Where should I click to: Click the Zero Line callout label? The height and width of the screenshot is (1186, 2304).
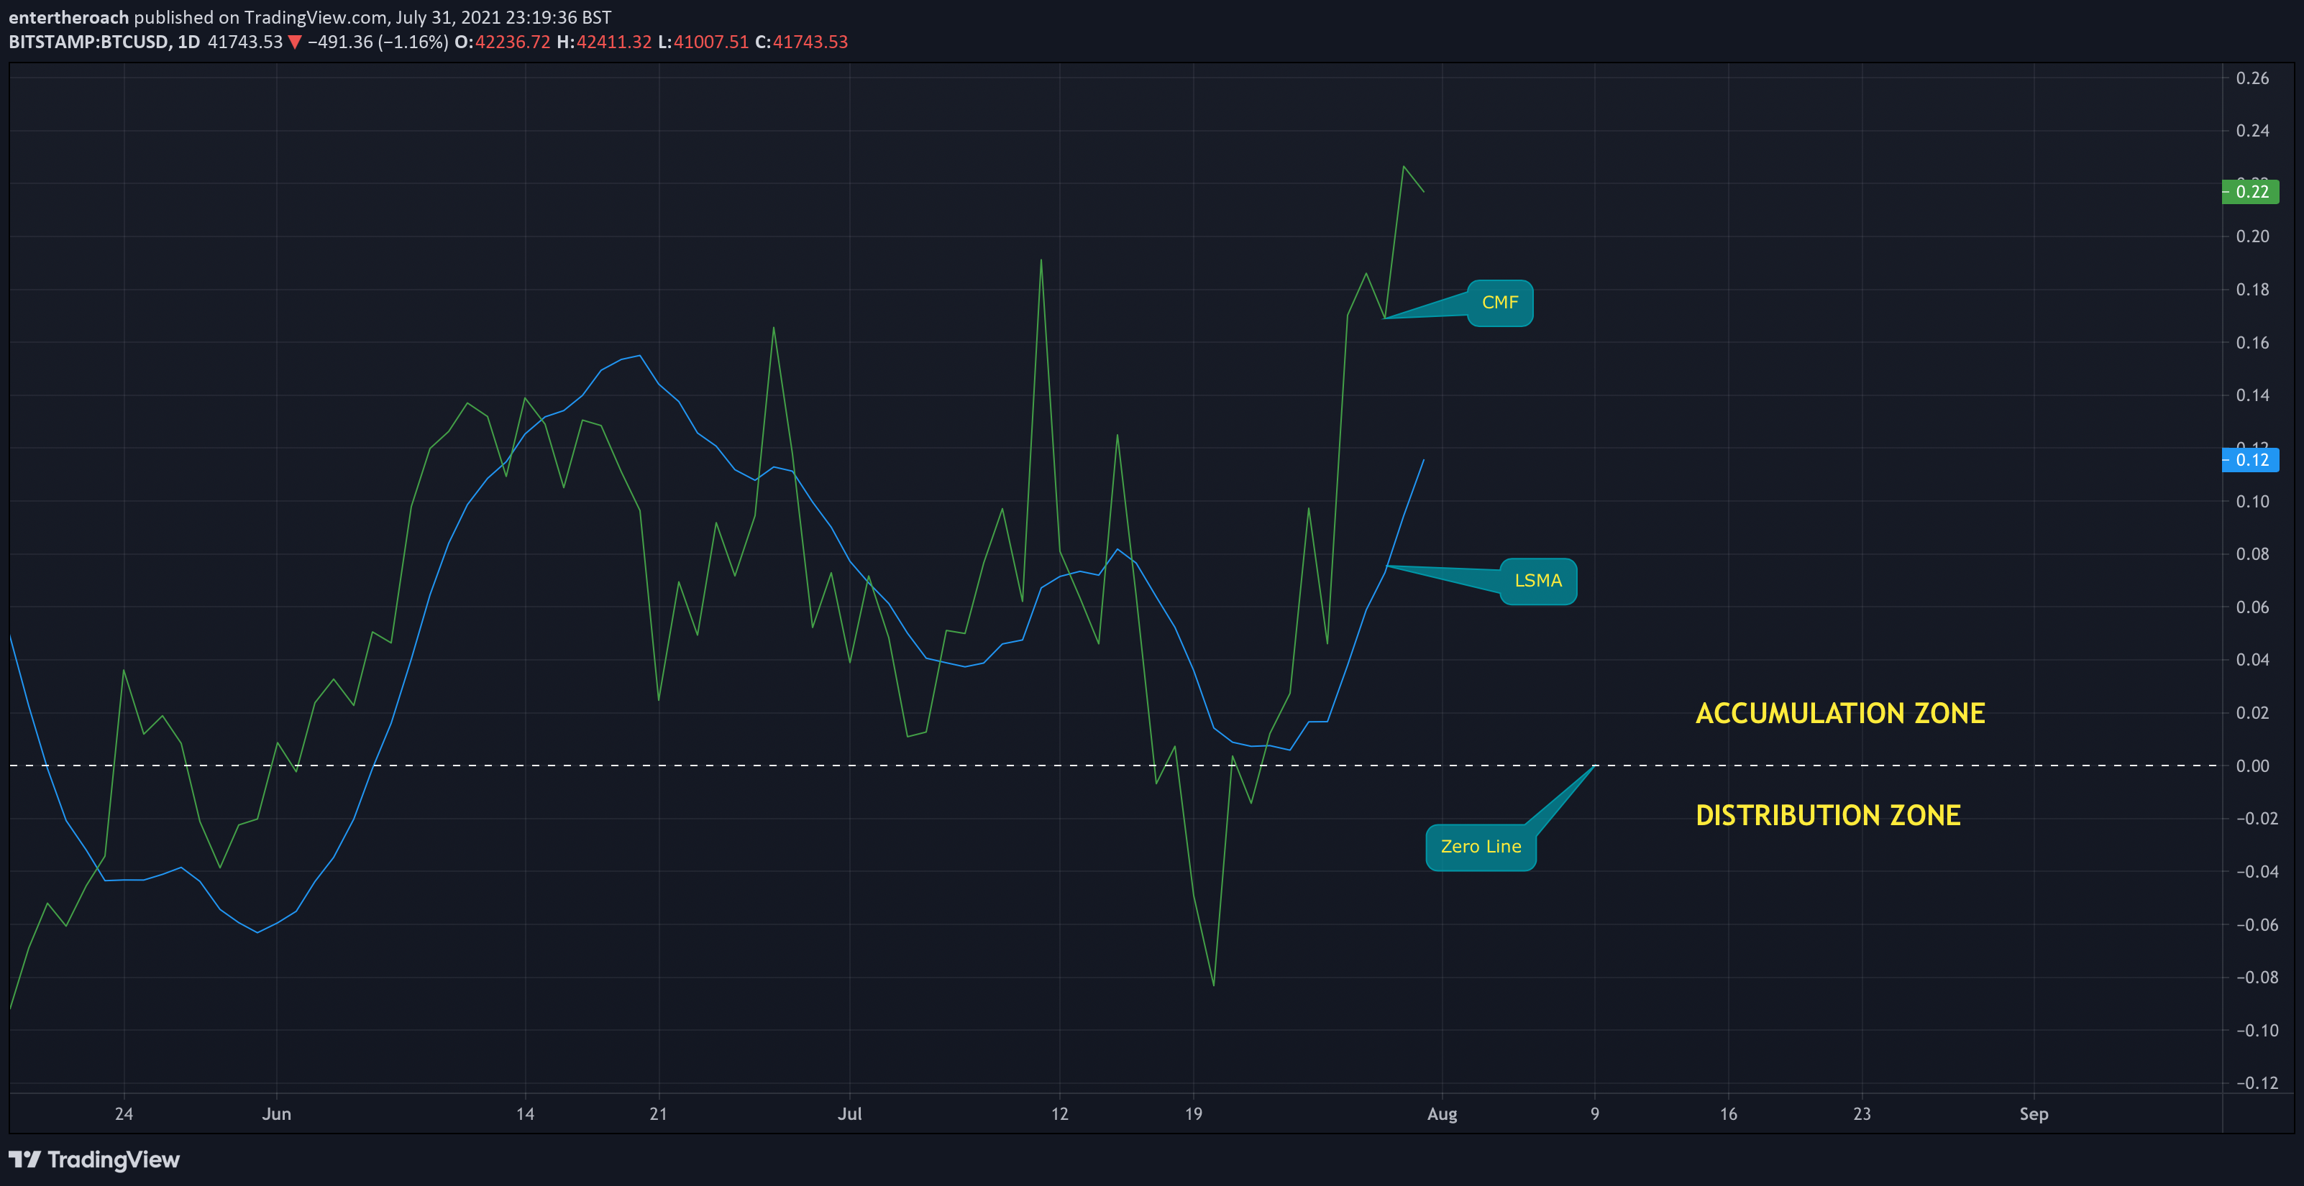[x=1480, y=847]
